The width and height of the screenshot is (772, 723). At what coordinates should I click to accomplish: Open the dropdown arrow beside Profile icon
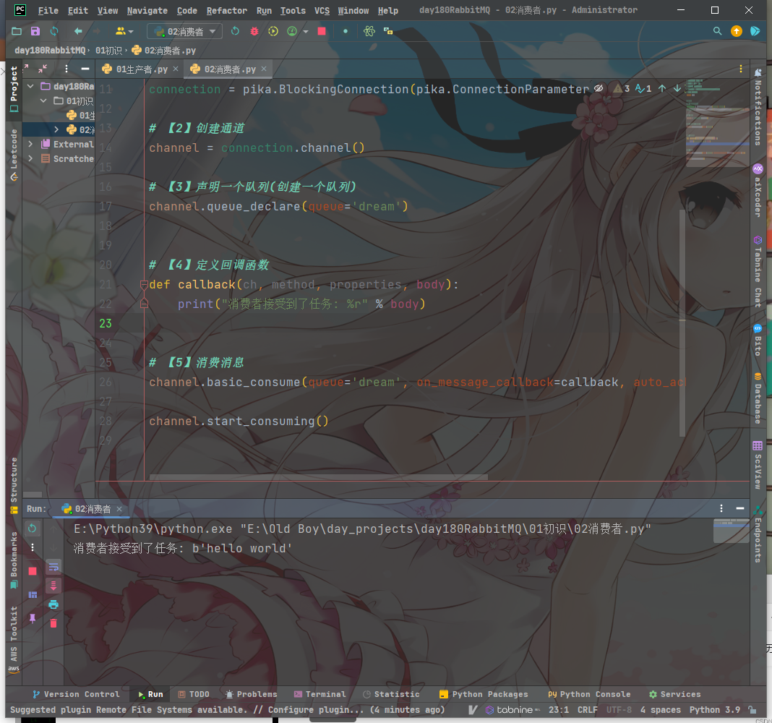pyautogui.click(x=306, y=32)
